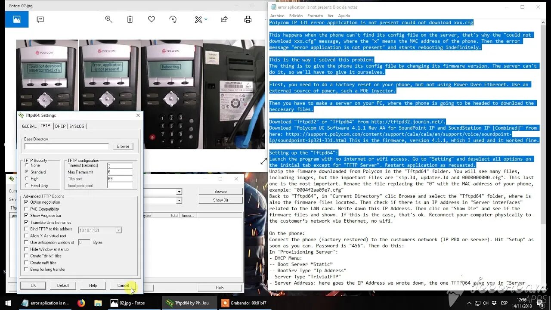Open the Edición menu in Notepad
The height and width of the screenshot is (310, 551).
click(x=296, y=16)
